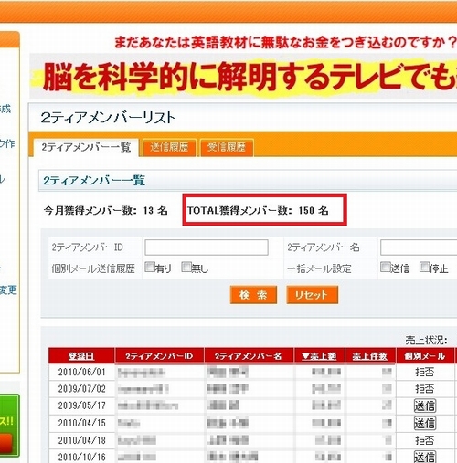This screenshot has height=463, width=457.
Task: Sort by the ▼売上額 column header
Action: (x=319, y=356)
